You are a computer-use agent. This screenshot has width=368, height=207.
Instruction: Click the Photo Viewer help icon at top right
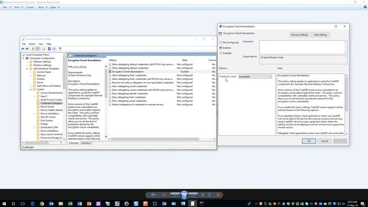(365, 7)
